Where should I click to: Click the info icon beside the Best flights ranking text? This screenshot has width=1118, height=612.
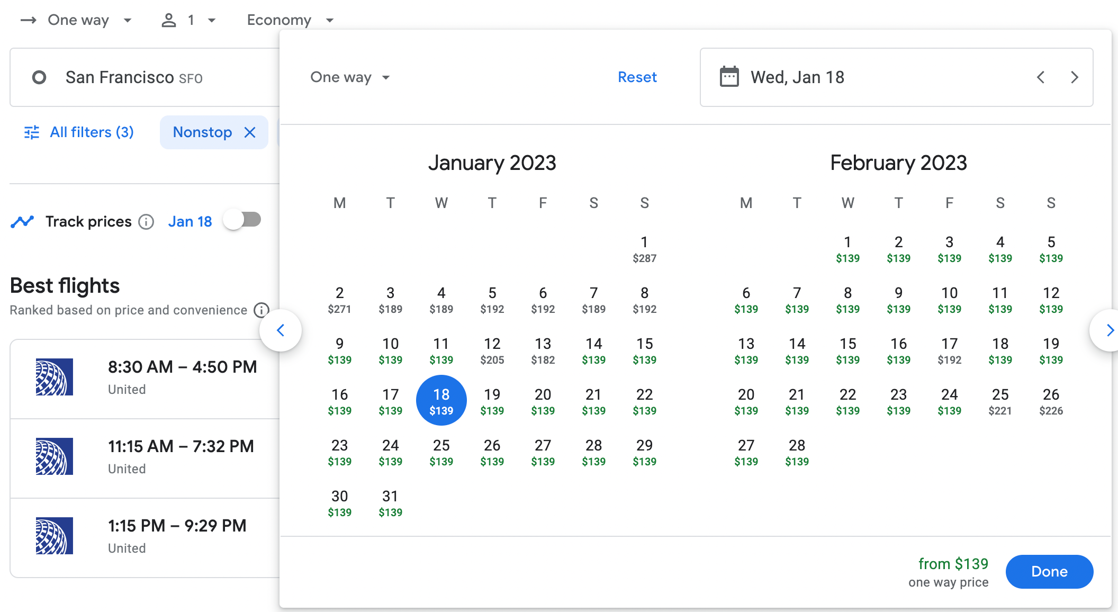point(261,310)
